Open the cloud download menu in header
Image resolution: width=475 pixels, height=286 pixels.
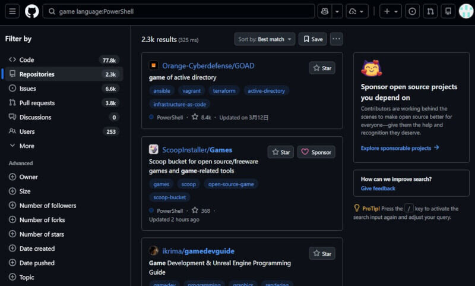pyautogui.click(x=357, y=11)
